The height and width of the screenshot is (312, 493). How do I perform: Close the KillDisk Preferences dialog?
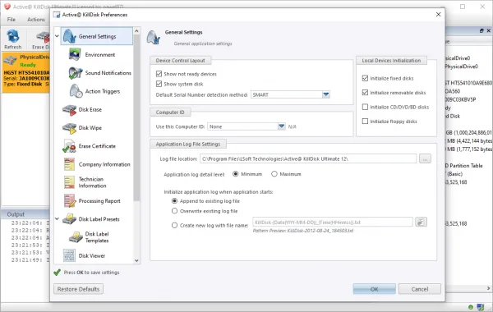click(438, 15)
